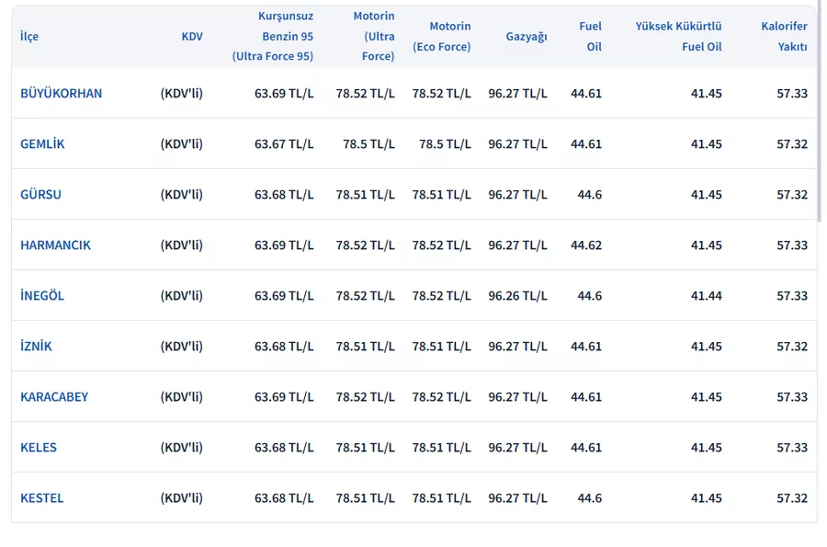Click the KDV column header
The height and width of the screenshot is (547, 827).
192,37
